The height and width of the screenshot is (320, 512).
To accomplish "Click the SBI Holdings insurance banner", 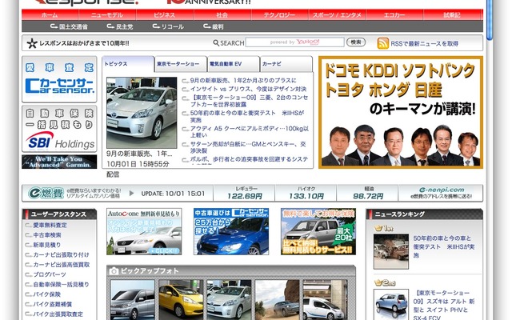I will [x=59, y=129].
